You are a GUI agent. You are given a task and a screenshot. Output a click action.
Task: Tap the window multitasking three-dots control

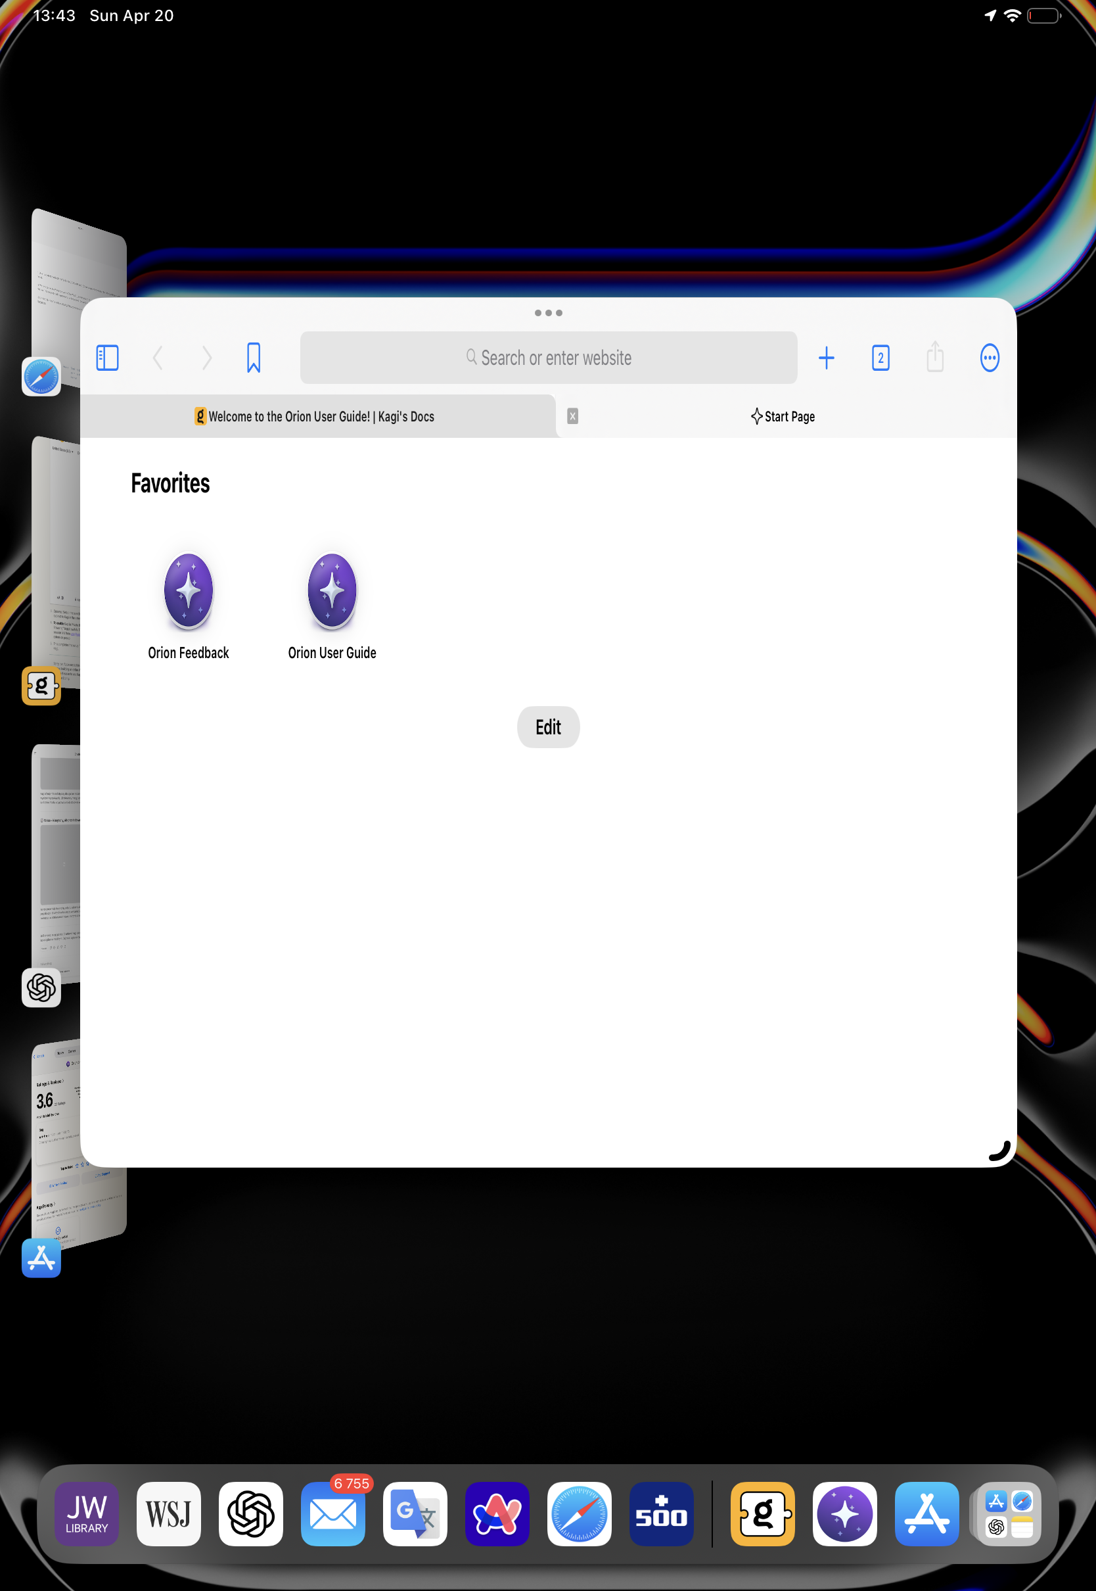click(x=548, y=313)
